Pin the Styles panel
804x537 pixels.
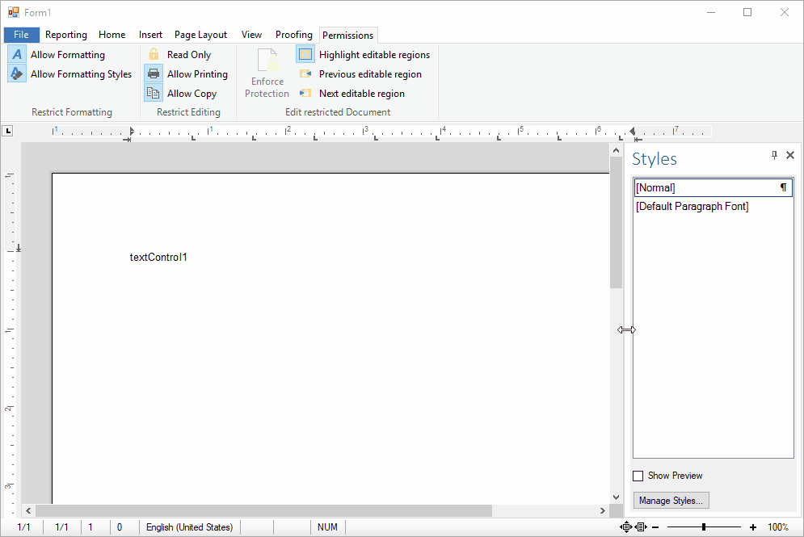(x=774, y=155)
